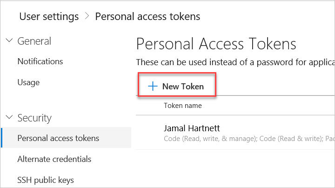Navigate to SSH public keys
This screenshot has width=335, height=188.
tap(46, 180)
